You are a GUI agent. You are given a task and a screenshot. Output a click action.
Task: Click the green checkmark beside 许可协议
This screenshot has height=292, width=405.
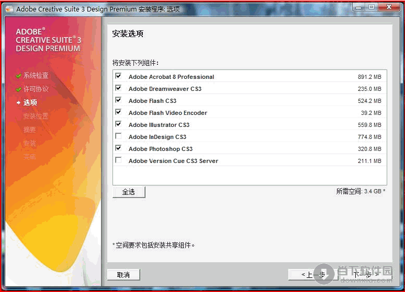(18, 89)
